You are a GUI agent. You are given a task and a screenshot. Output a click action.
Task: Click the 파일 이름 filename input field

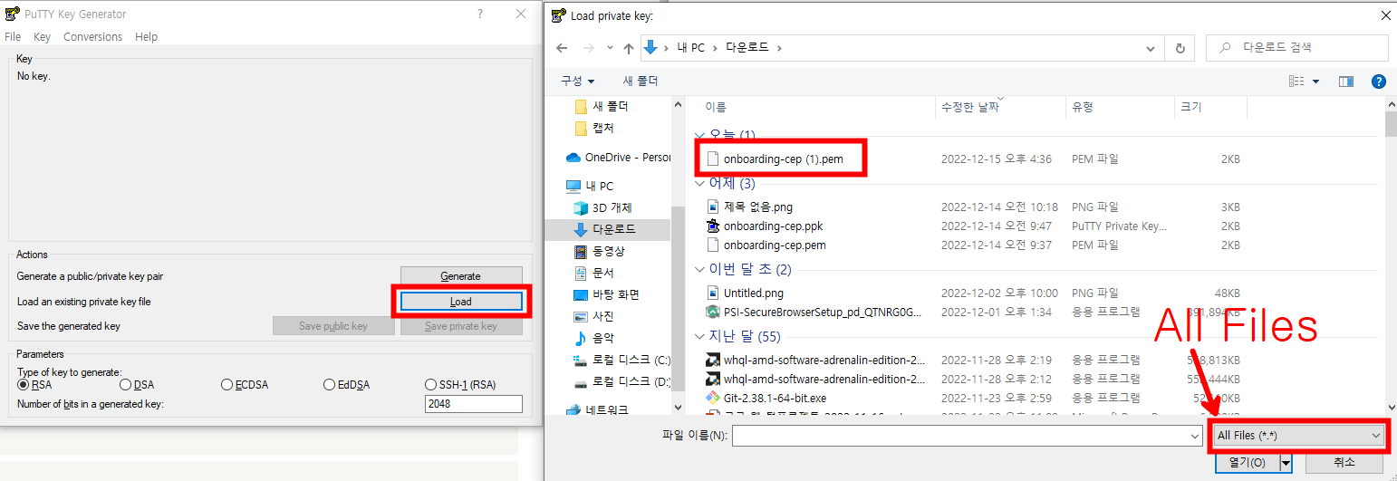[x=959, y=436]
